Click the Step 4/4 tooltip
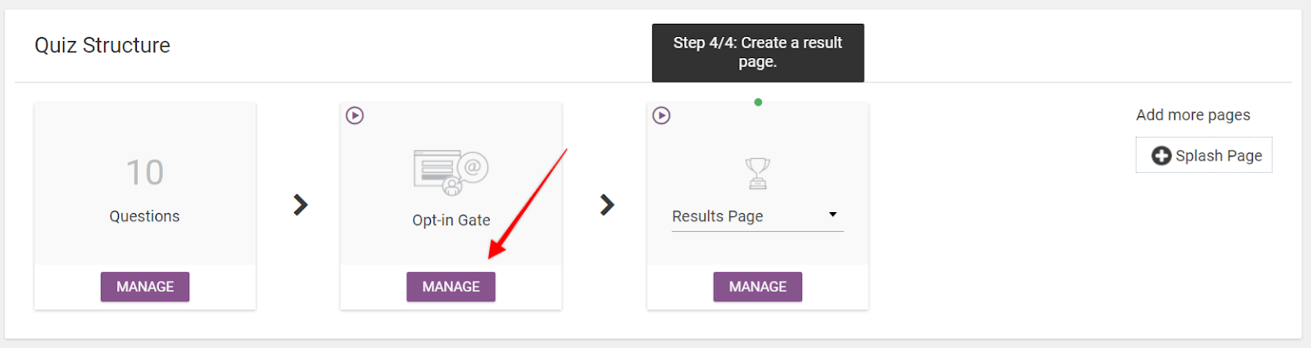 pyautogui.click(x=757, y=52)
